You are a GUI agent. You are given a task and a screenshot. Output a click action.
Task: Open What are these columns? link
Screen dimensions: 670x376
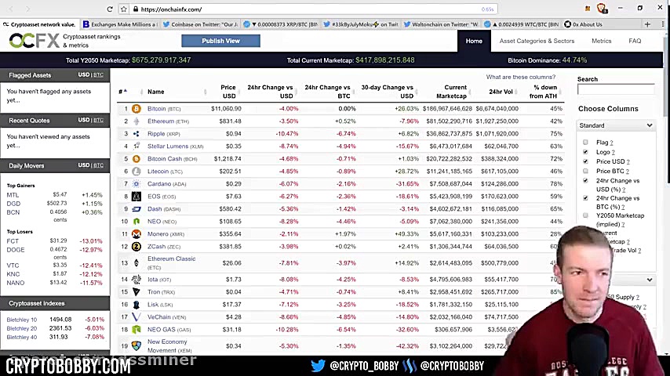[x=520, y=77]
